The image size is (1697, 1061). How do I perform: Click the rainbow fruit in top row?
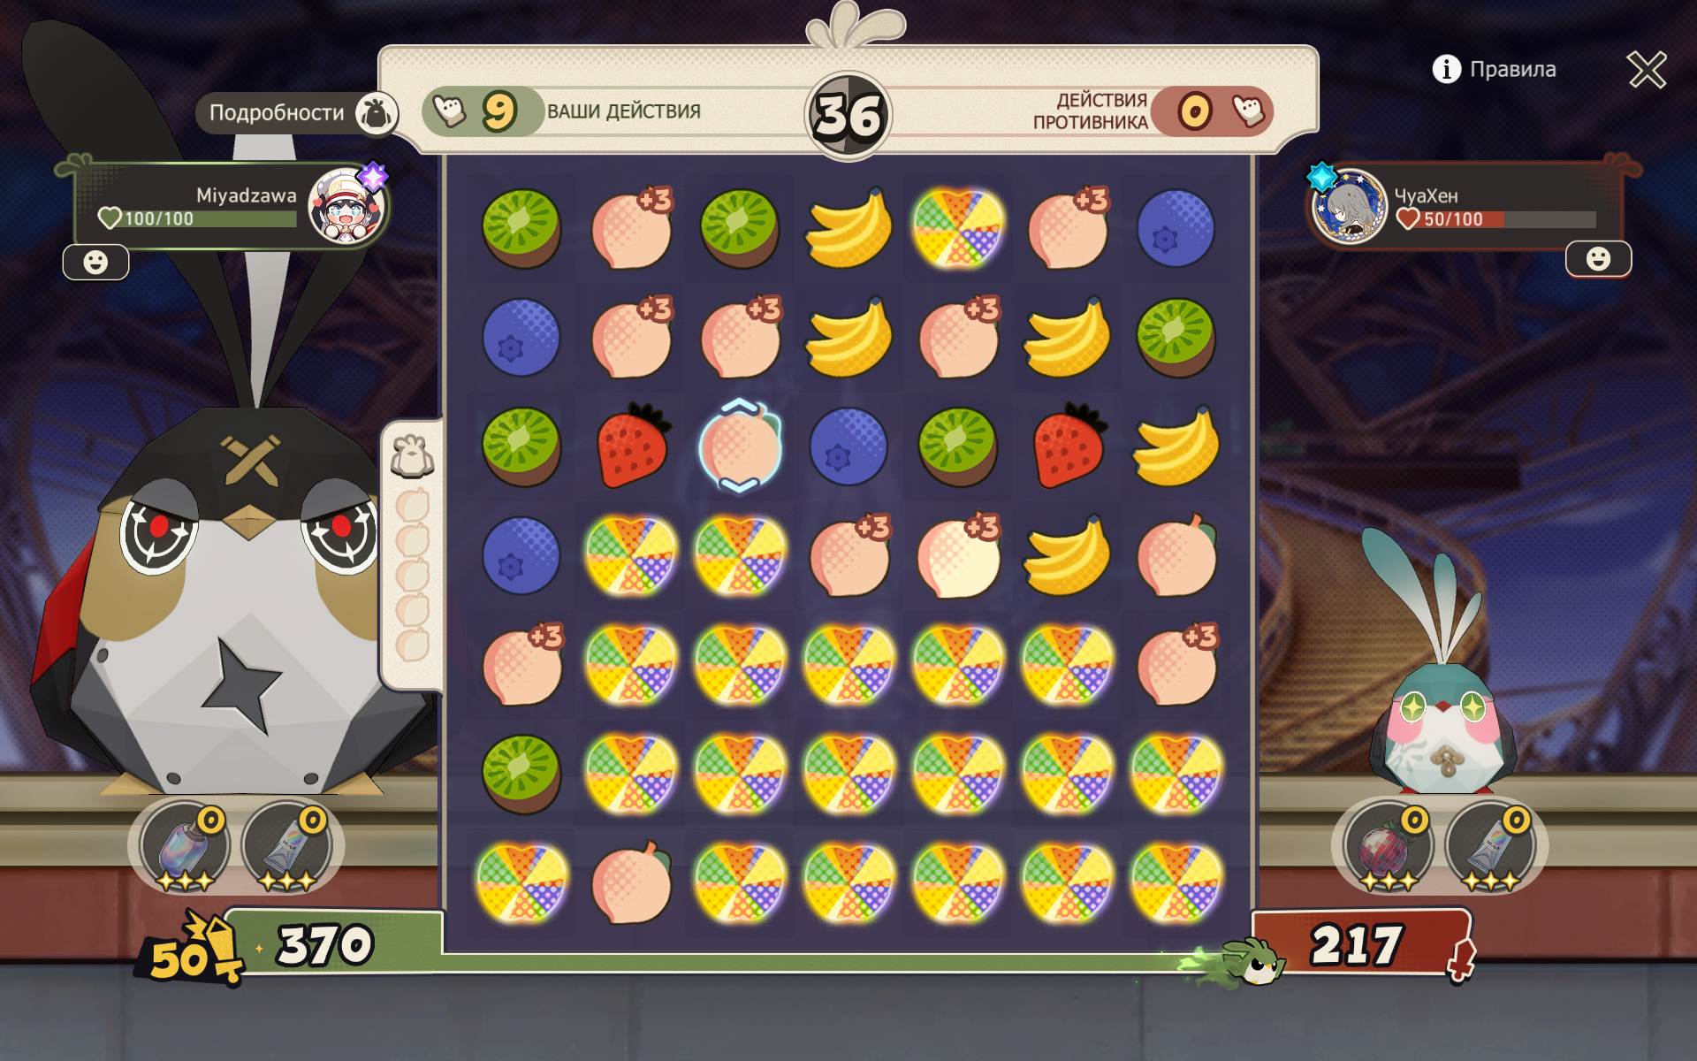pyautogui.click(x=958, y=228)
